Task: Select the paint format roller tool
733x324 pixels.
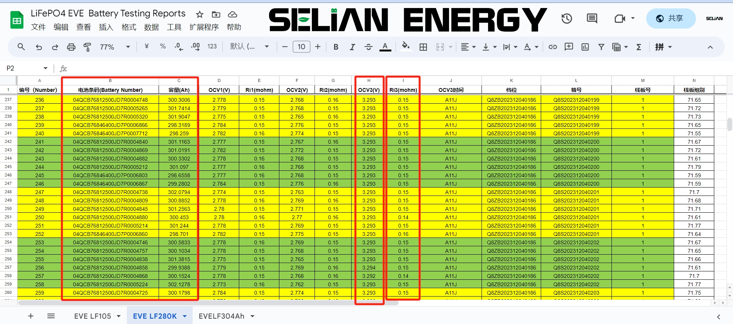Action: tap(87, 47)
